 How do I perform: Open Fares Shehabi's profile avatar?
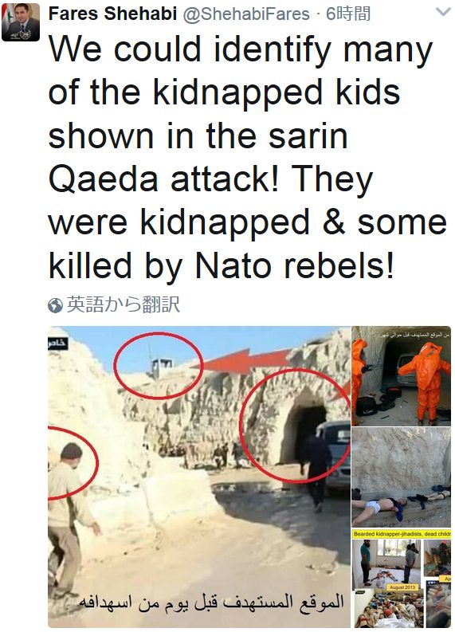21,22
